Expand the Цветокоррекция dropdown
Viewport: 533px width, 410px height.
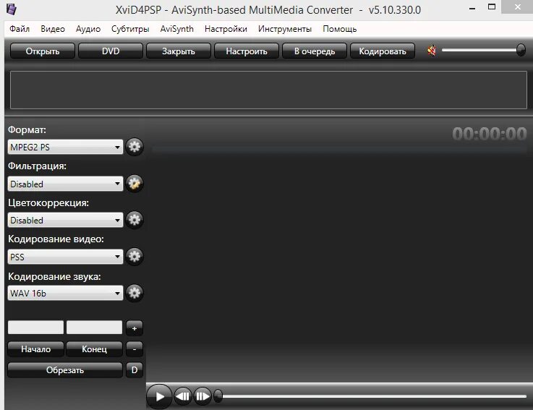(65, 220)
